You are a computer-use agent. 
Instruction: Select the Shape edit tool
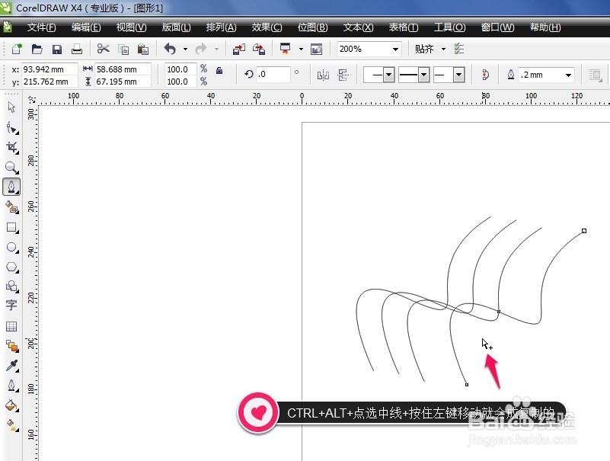pyautogui.click(x=11, y=127)
